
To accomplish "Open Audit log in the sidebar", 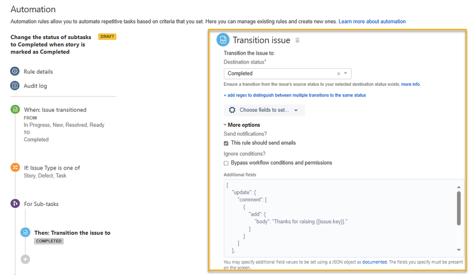I will tap(35, 86).
